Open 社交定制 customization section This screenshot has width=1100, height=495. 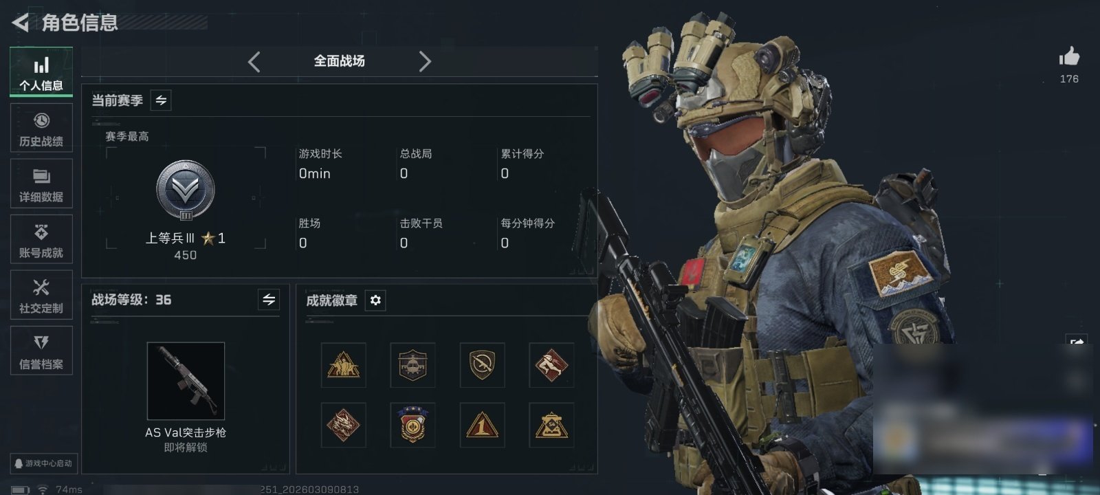point(41,296)
